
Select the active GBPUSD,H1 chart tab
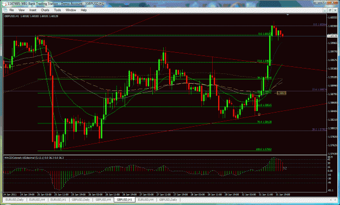pyautogui.click(x=125, y=200)
